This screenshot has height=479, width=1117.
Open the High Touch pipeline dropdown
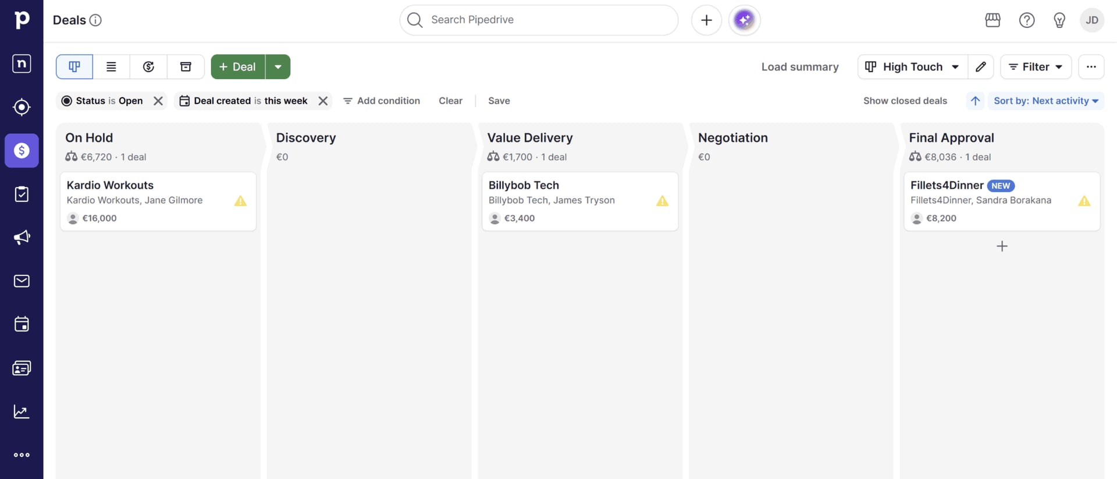point(912,67)
